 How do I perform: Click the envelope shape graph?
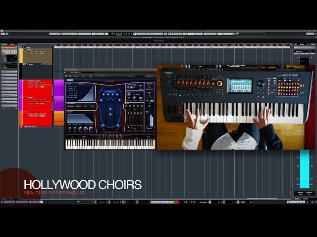pos(80,118)
